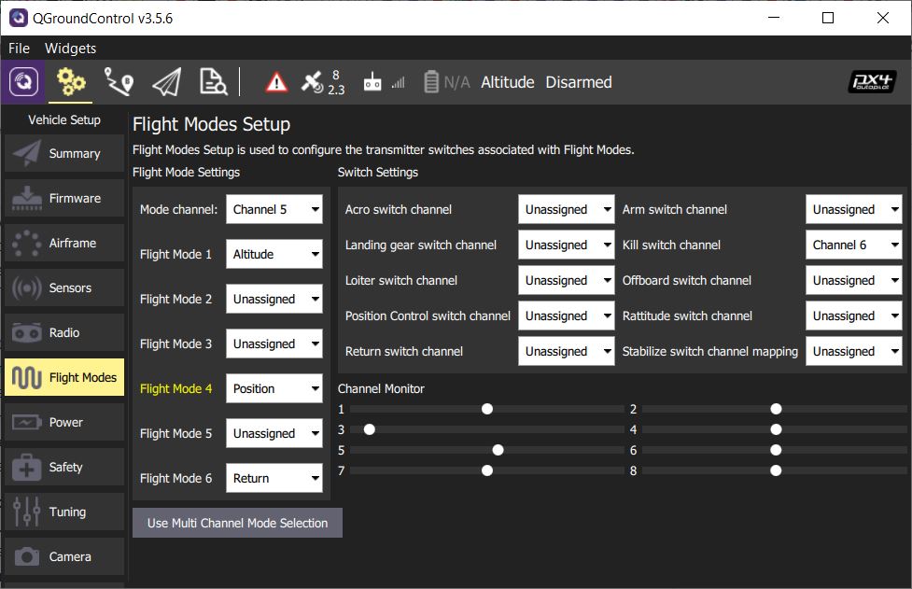Expand the Offboard switch channel dropdown
Image resolution: width=912 pixels, height=589 pixels.
(853, 280)
